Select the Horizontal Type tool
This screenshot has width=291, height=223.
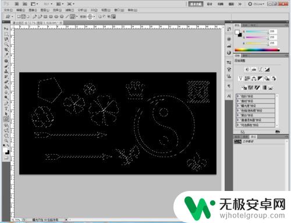click(x=6, y=109)
